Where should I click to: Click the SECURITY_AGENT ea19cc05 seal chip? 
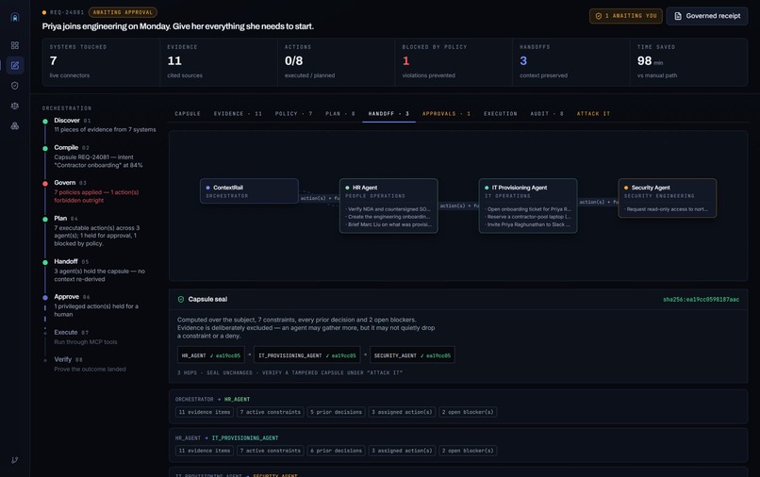coord(412,355)
